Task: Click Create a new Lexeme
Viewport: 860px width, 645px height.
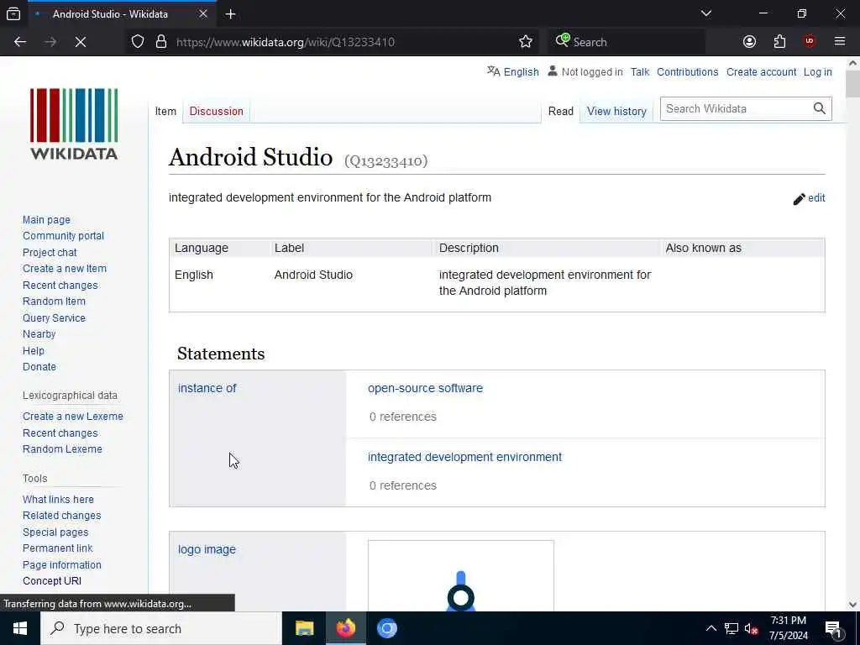Action: pos(73,417)
